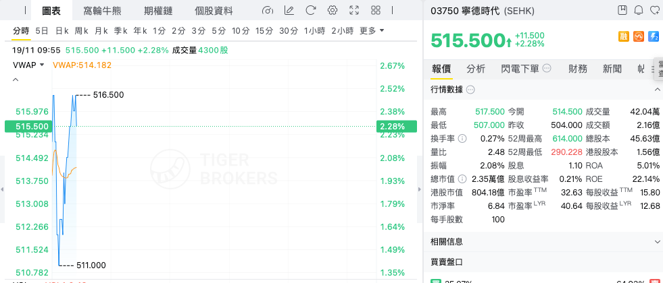This screenshot has width=663, height=283.
Task: Add stock to watchlist heart icon
Action: click(654, 10)
